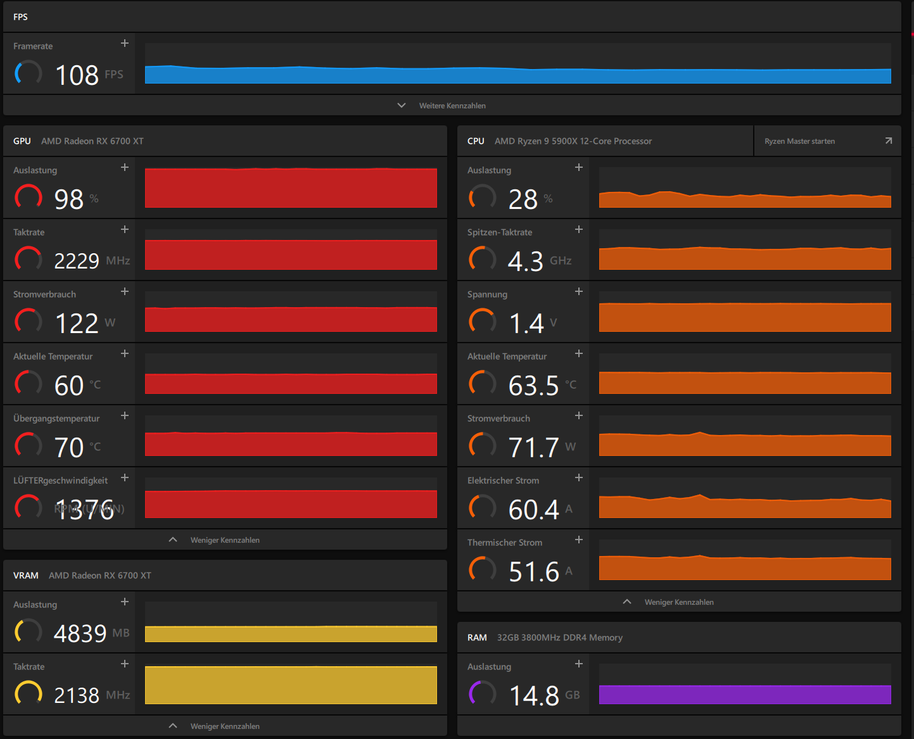Image resolution: width=914 pixels, height=739 pixels.
Task: Click the CPU AMD Ryzen 9 5900X header
Action: (605, 141)
